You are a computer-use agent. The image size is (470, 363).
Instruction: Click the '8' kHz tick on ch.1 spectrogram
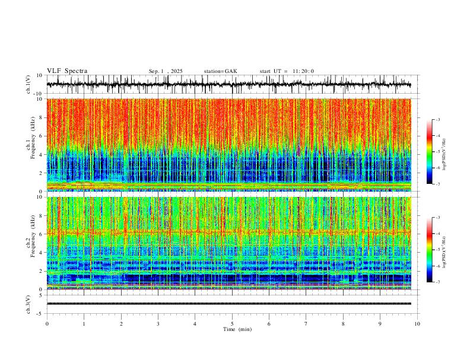coord(42,117)
